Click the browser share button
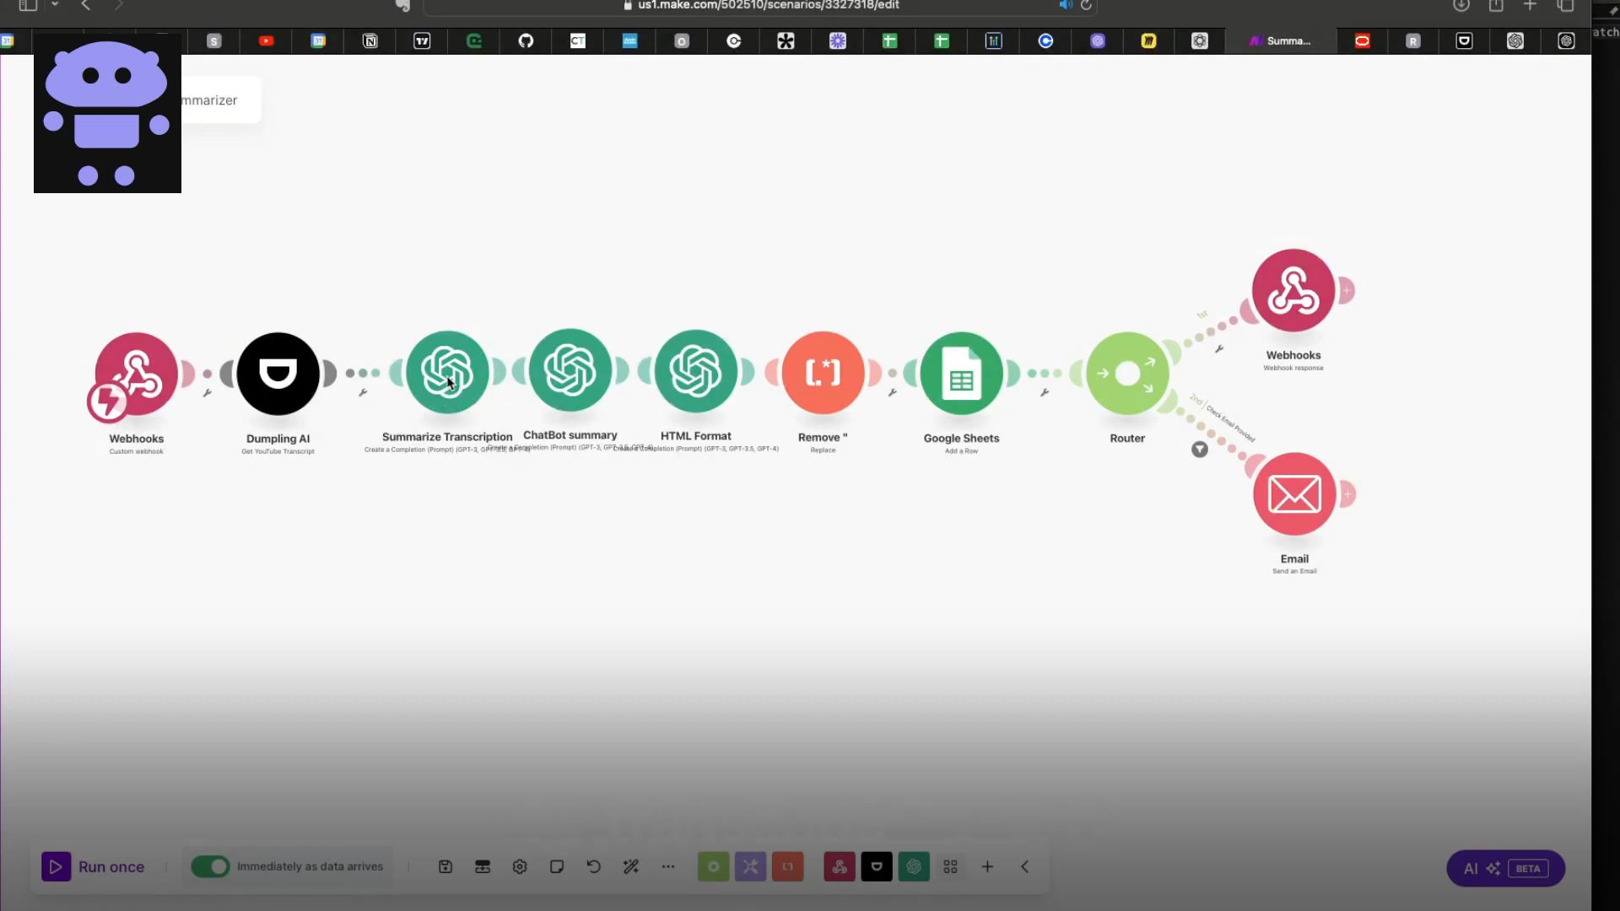This screenshot has height=911, width=1620. 1496,5
